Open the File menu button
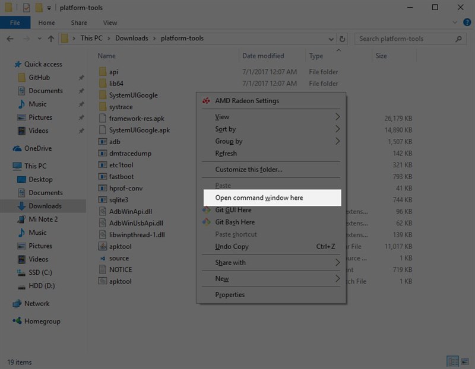Image resolution: width=475 pixels, height=369 pixels. (15, 23)
